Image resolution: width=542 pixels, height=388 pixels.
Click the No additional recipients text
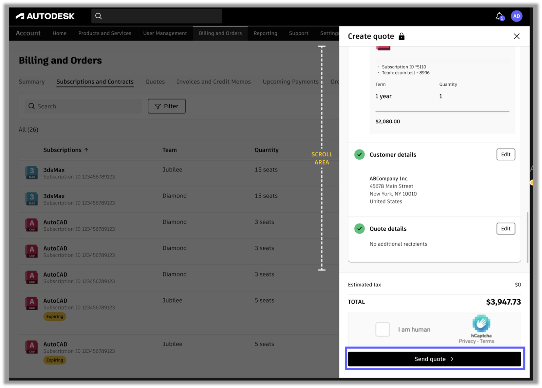pyautogui.click(x=398, y=244)
